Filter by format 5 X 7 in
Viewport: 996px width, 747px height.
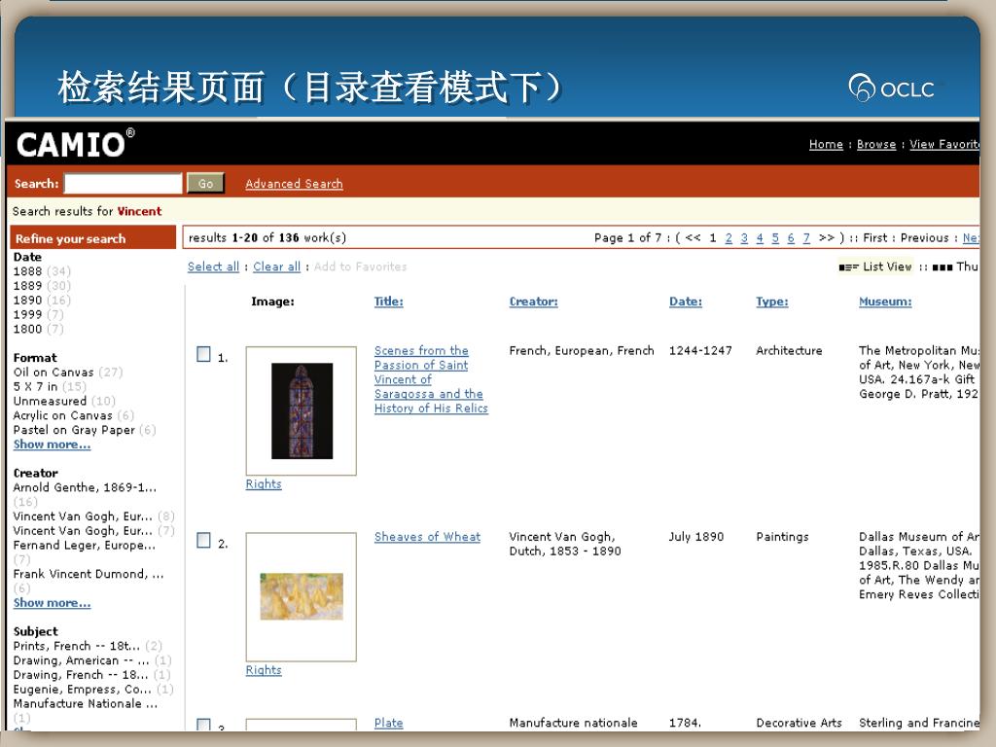[x=50, y=387]
